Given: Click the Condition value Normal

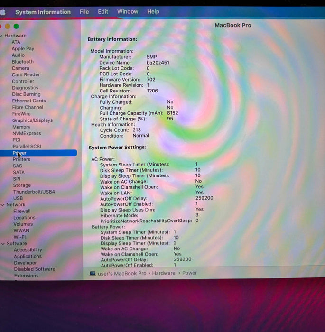Looking at the screenshot, I should point(141,136).
